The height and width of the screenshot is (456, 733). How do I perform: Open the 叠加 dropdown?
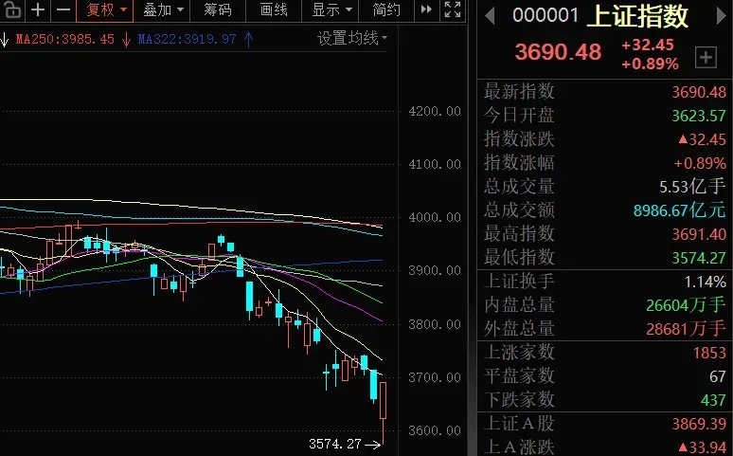[163, 9]
